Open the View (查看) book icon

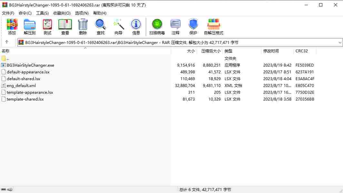click(x=65, y=27)
